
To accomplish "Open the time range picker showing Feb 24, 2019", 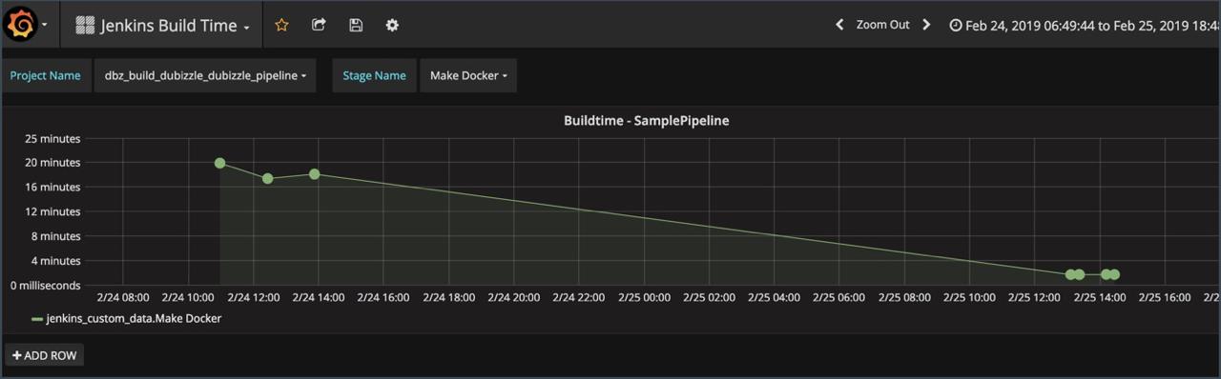I will coord(1085,26).
